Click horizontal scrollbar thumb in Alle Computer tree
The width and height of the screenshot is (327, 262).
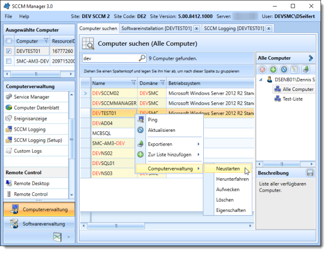tap(282, 164)
